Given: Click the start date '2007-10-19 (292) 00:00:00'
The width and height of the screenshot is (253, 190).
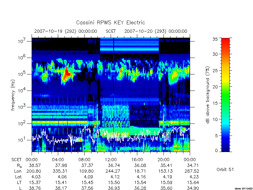Looking at the screenshot, I should coord(65,31).
